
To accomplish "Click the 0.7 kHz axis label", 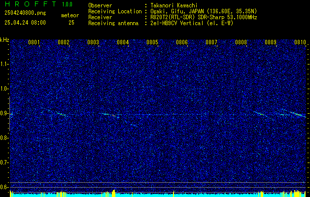I will click(x=3, y=163).
